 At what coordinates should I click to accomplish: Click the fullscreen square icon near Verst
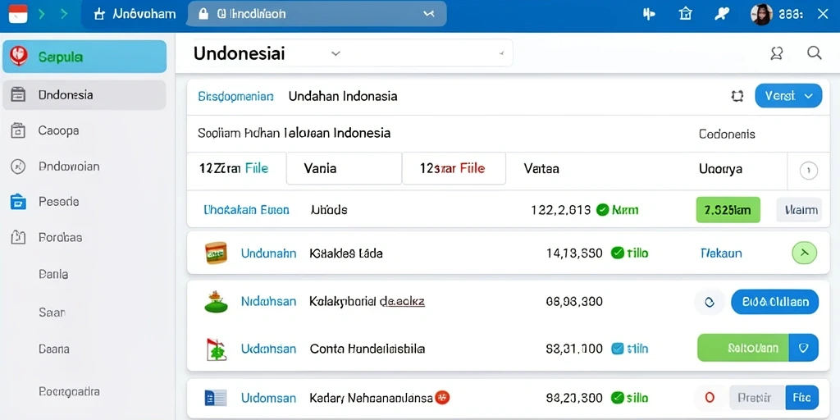737,96
